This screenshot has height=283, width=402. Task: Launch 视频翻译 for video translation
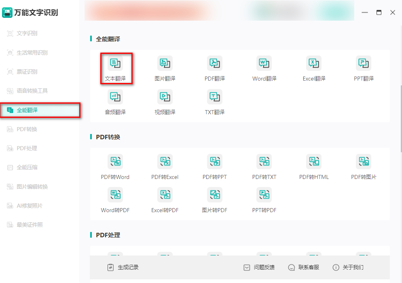(x=165, y=101)
